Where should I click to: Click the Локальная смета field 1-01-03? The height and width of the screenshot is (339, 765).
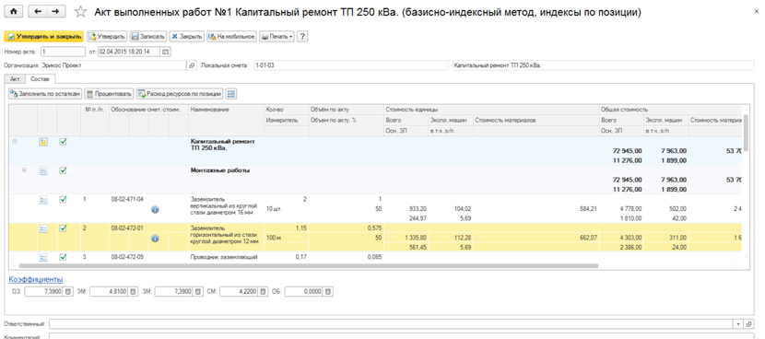click(350, 65)
